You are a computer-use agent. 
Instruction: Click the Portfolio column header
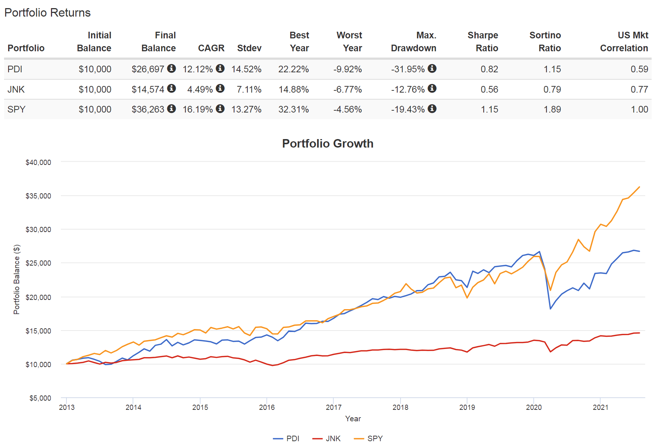point(26,48)
